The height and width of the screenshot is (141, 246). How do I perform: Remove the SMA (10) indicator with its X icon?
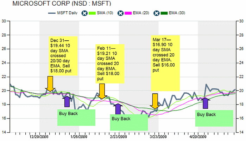84,13
